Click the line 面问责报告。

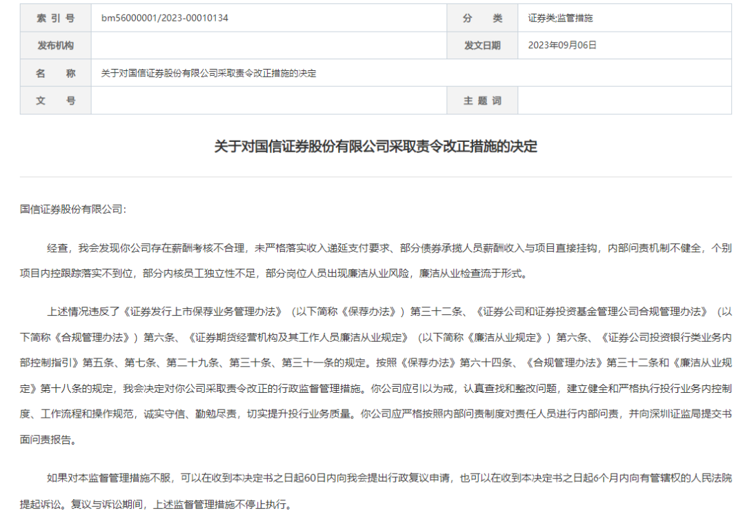click(x=48, y=440)
